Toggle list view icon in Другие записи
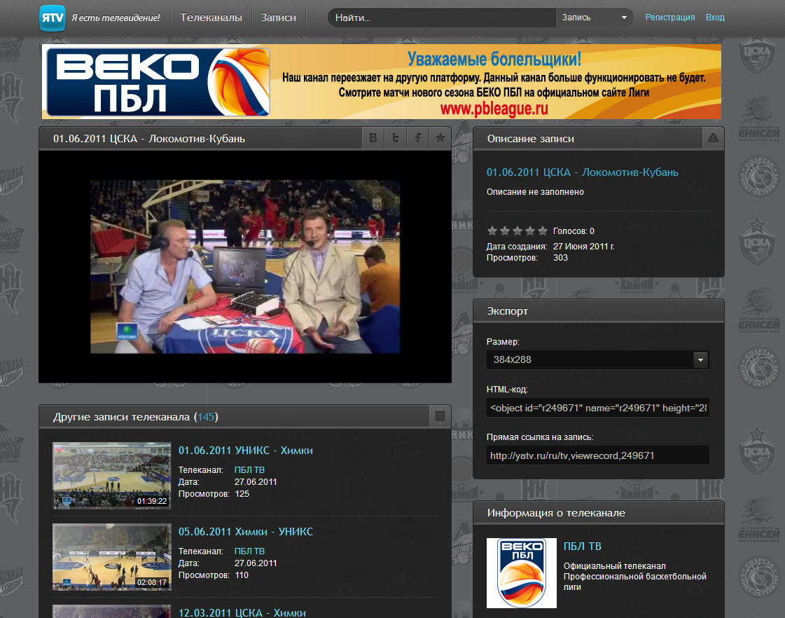 click(x=440, y=416)
